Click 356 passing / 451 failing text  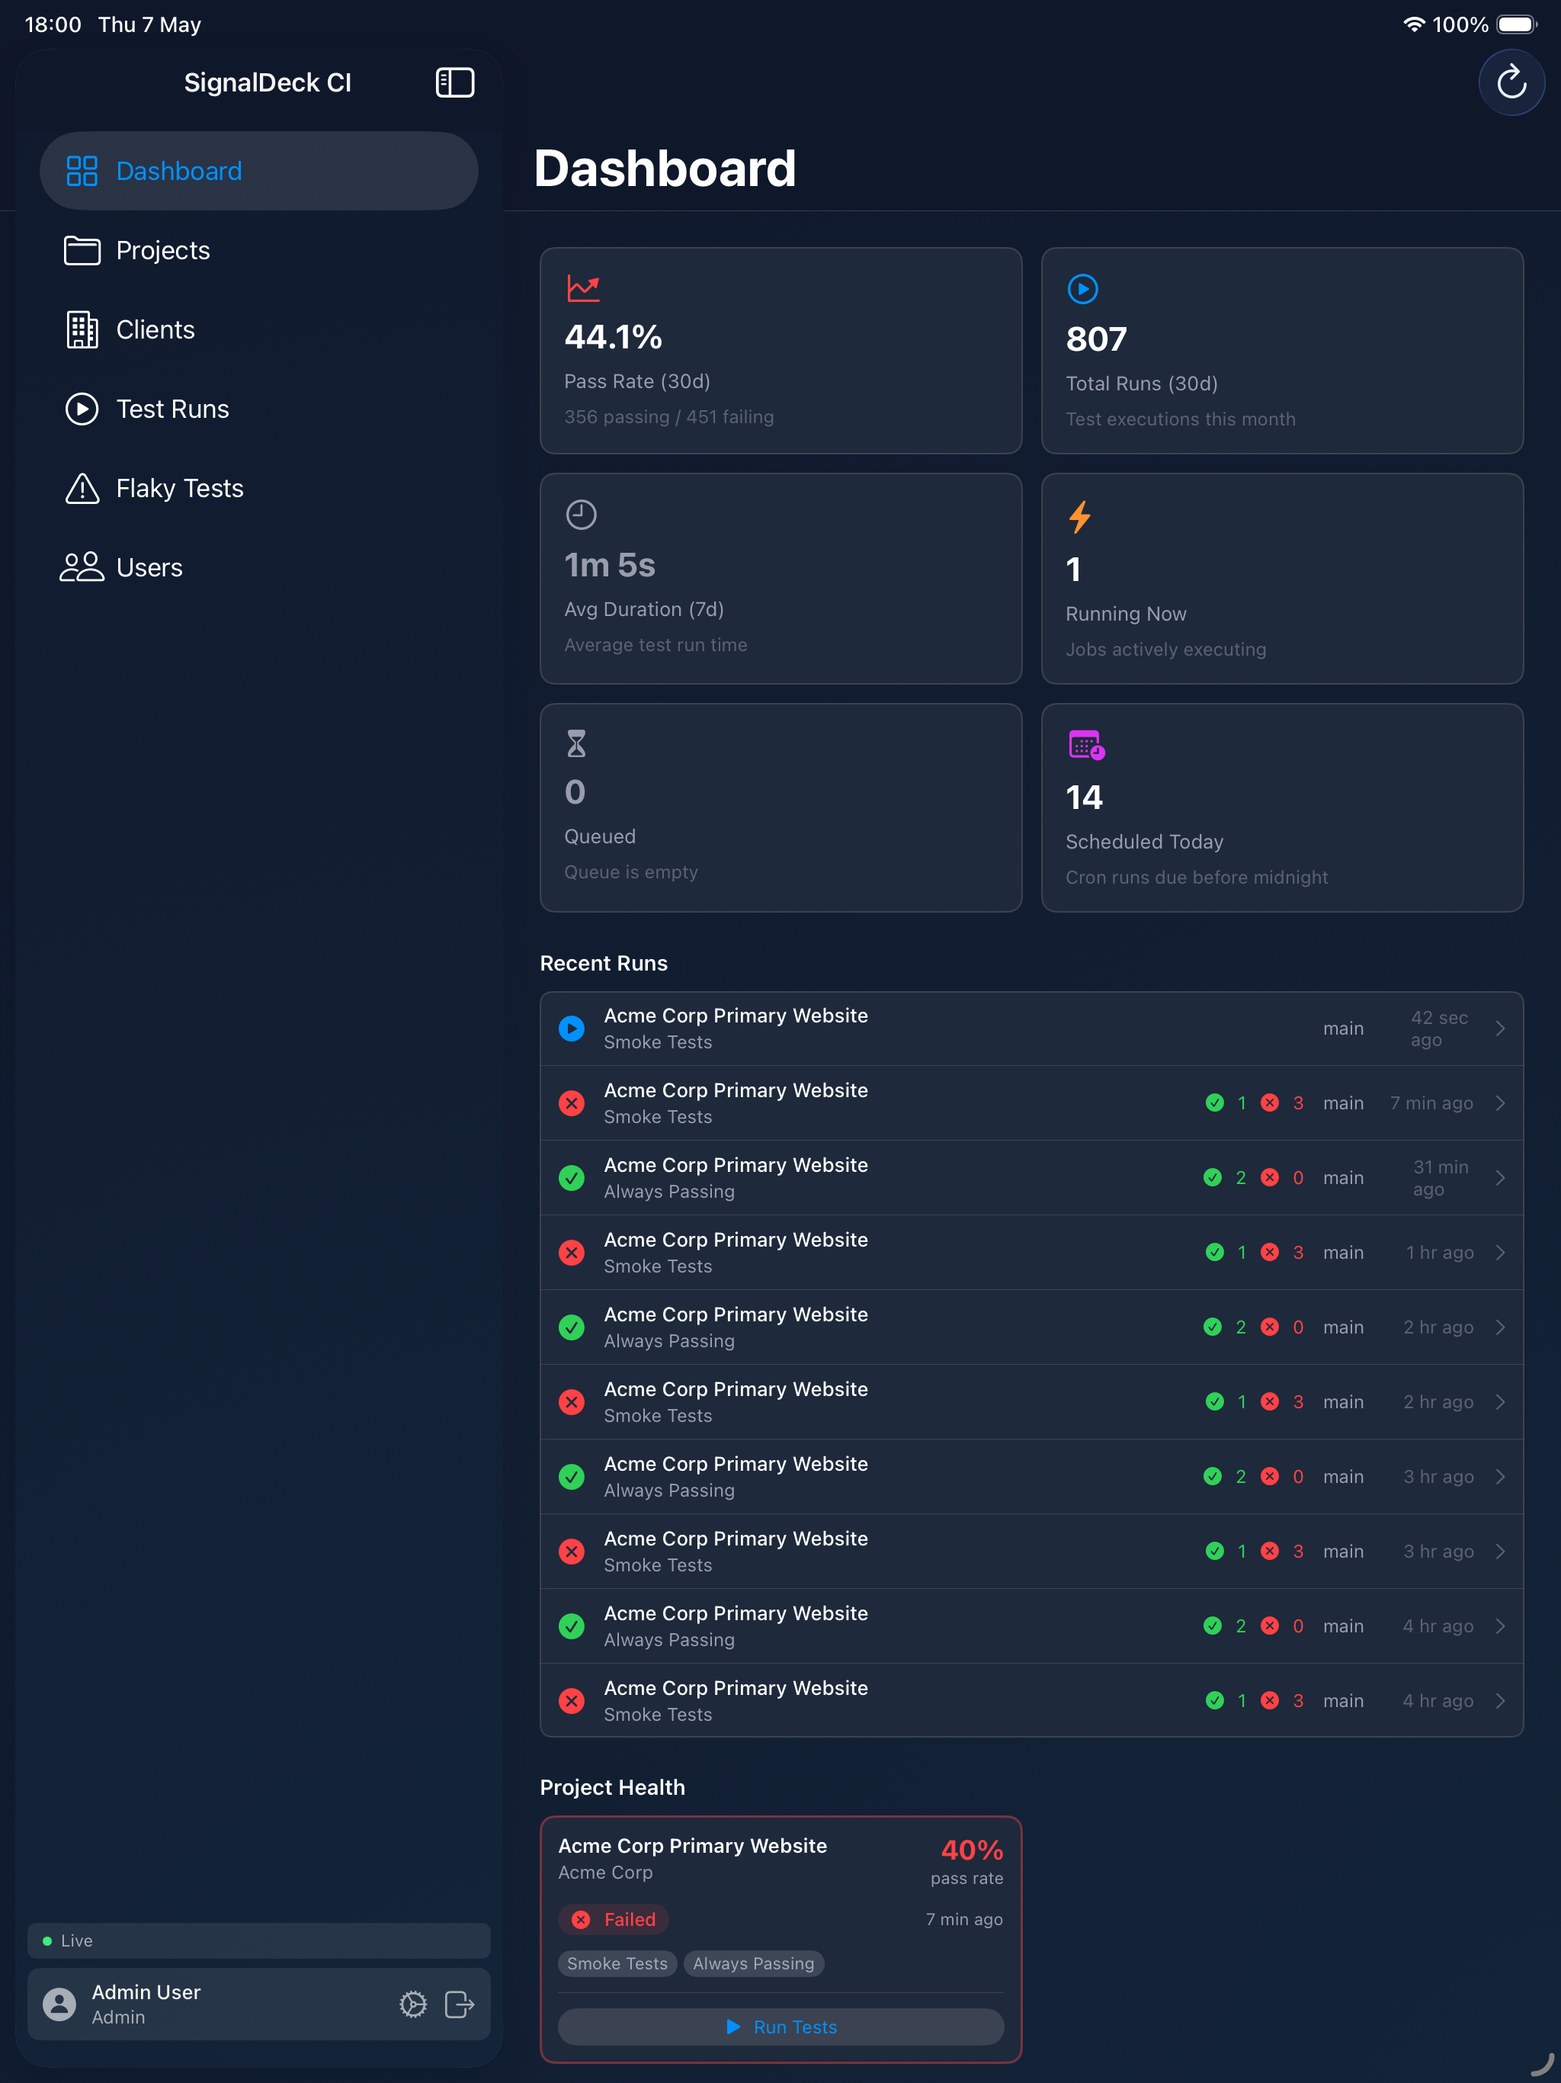668,417
